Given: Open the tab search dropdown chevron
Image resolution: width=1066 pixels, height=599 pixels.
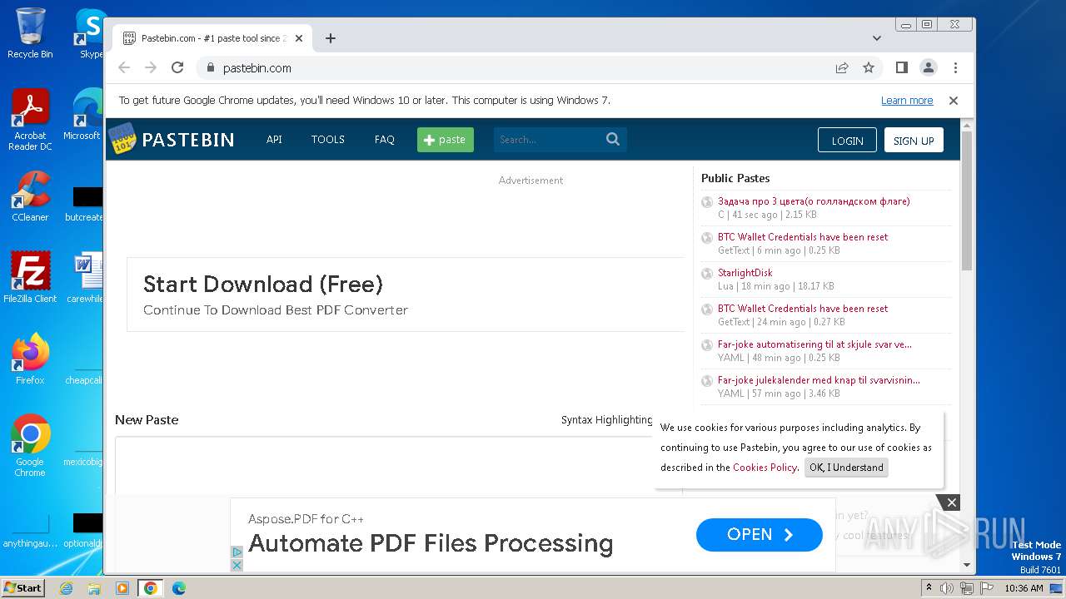Looking at the screenshot, I should [x=877, y=38].
